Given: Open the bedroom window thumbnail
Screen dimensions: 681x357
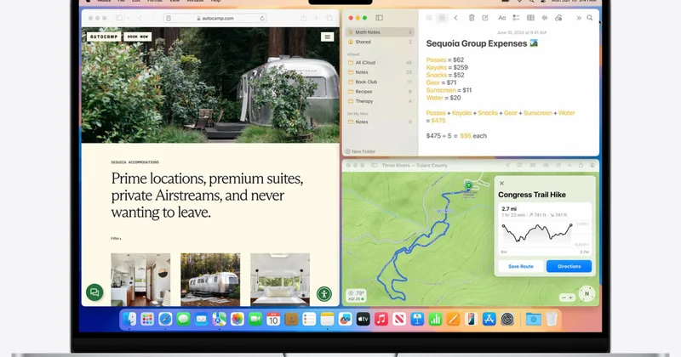Looking at the screenshot, I should point(280,280).
